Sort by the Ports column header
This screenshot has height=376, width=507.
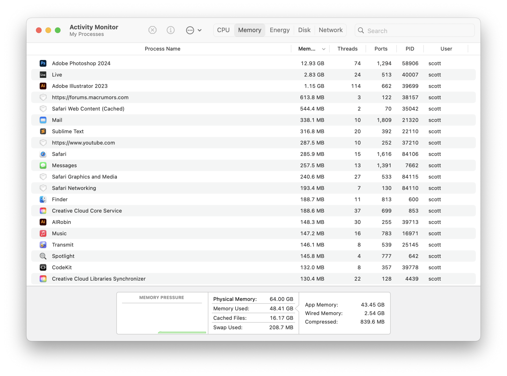point(381,49)
